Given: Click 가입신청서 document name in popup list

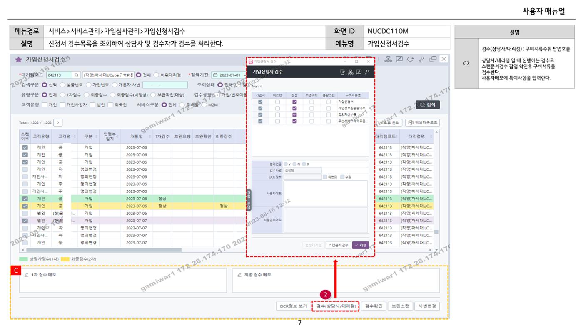Looking at the screenshot, I should pyautogui.click(x=345, y=102).
